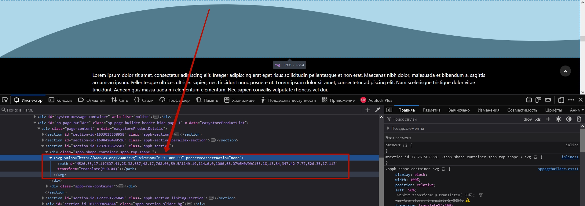Collapse the selected svg node

(51, 158)
